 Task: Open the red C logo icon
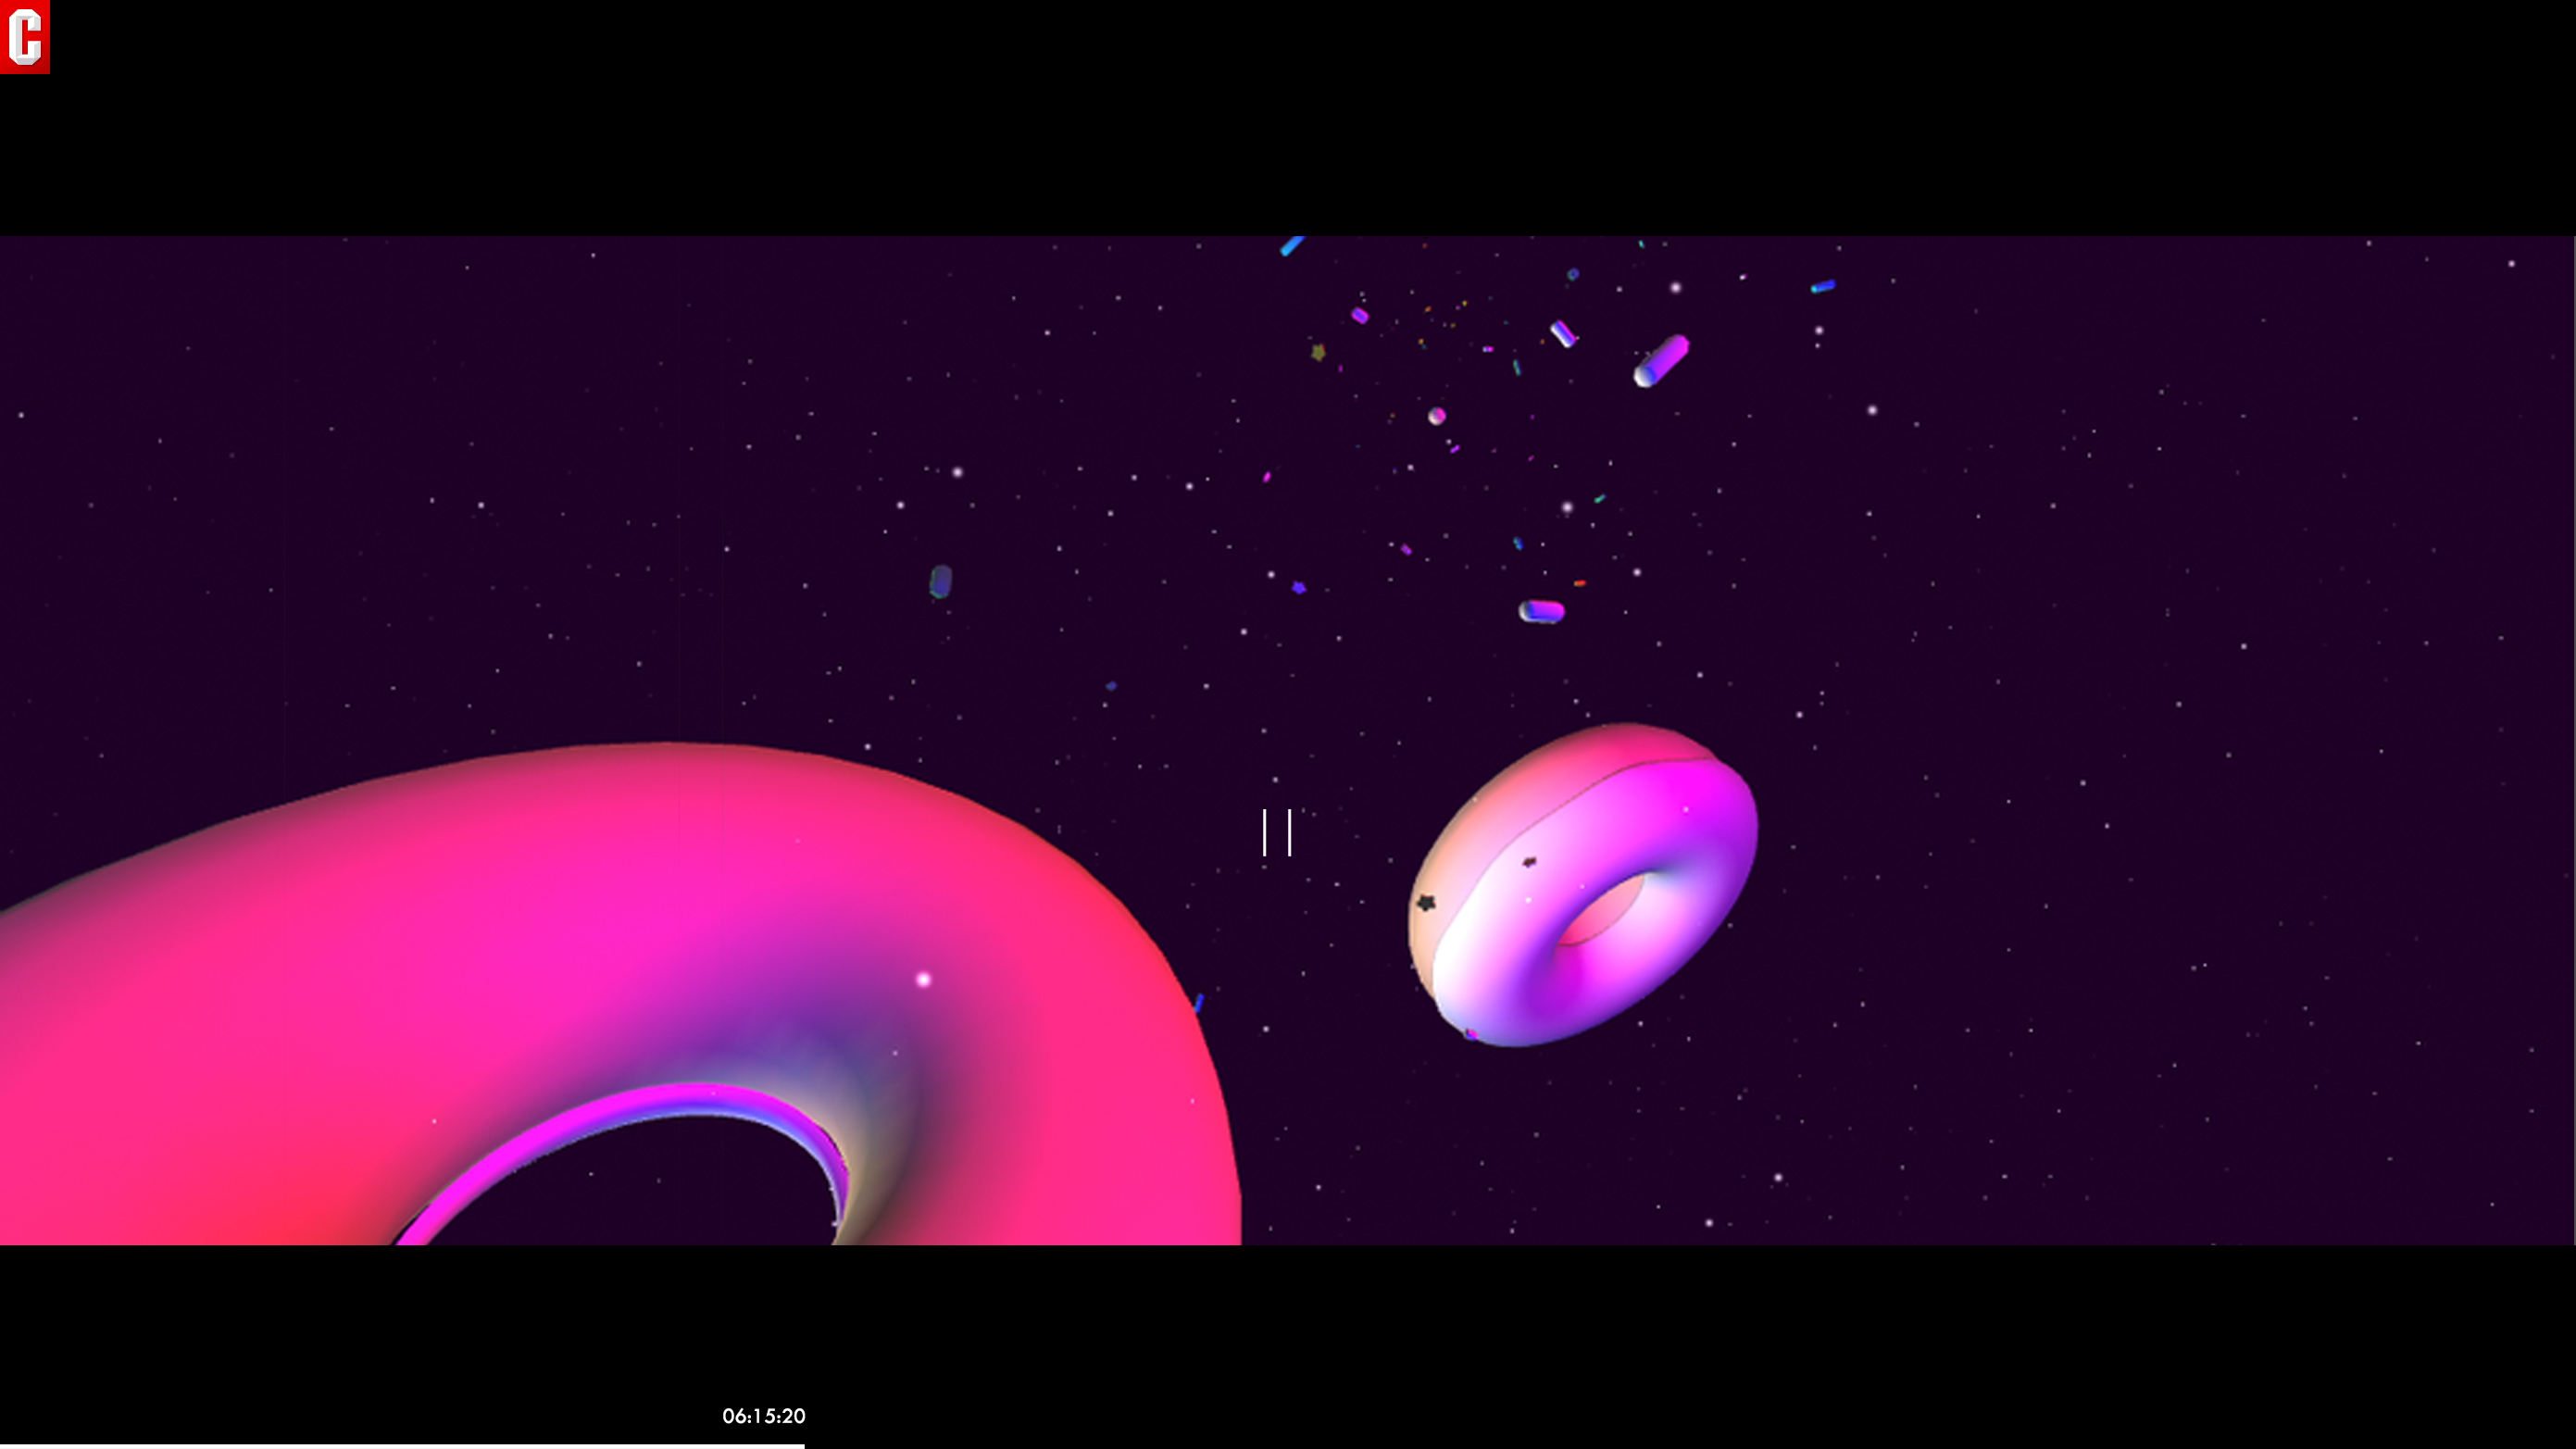point(24,36)
